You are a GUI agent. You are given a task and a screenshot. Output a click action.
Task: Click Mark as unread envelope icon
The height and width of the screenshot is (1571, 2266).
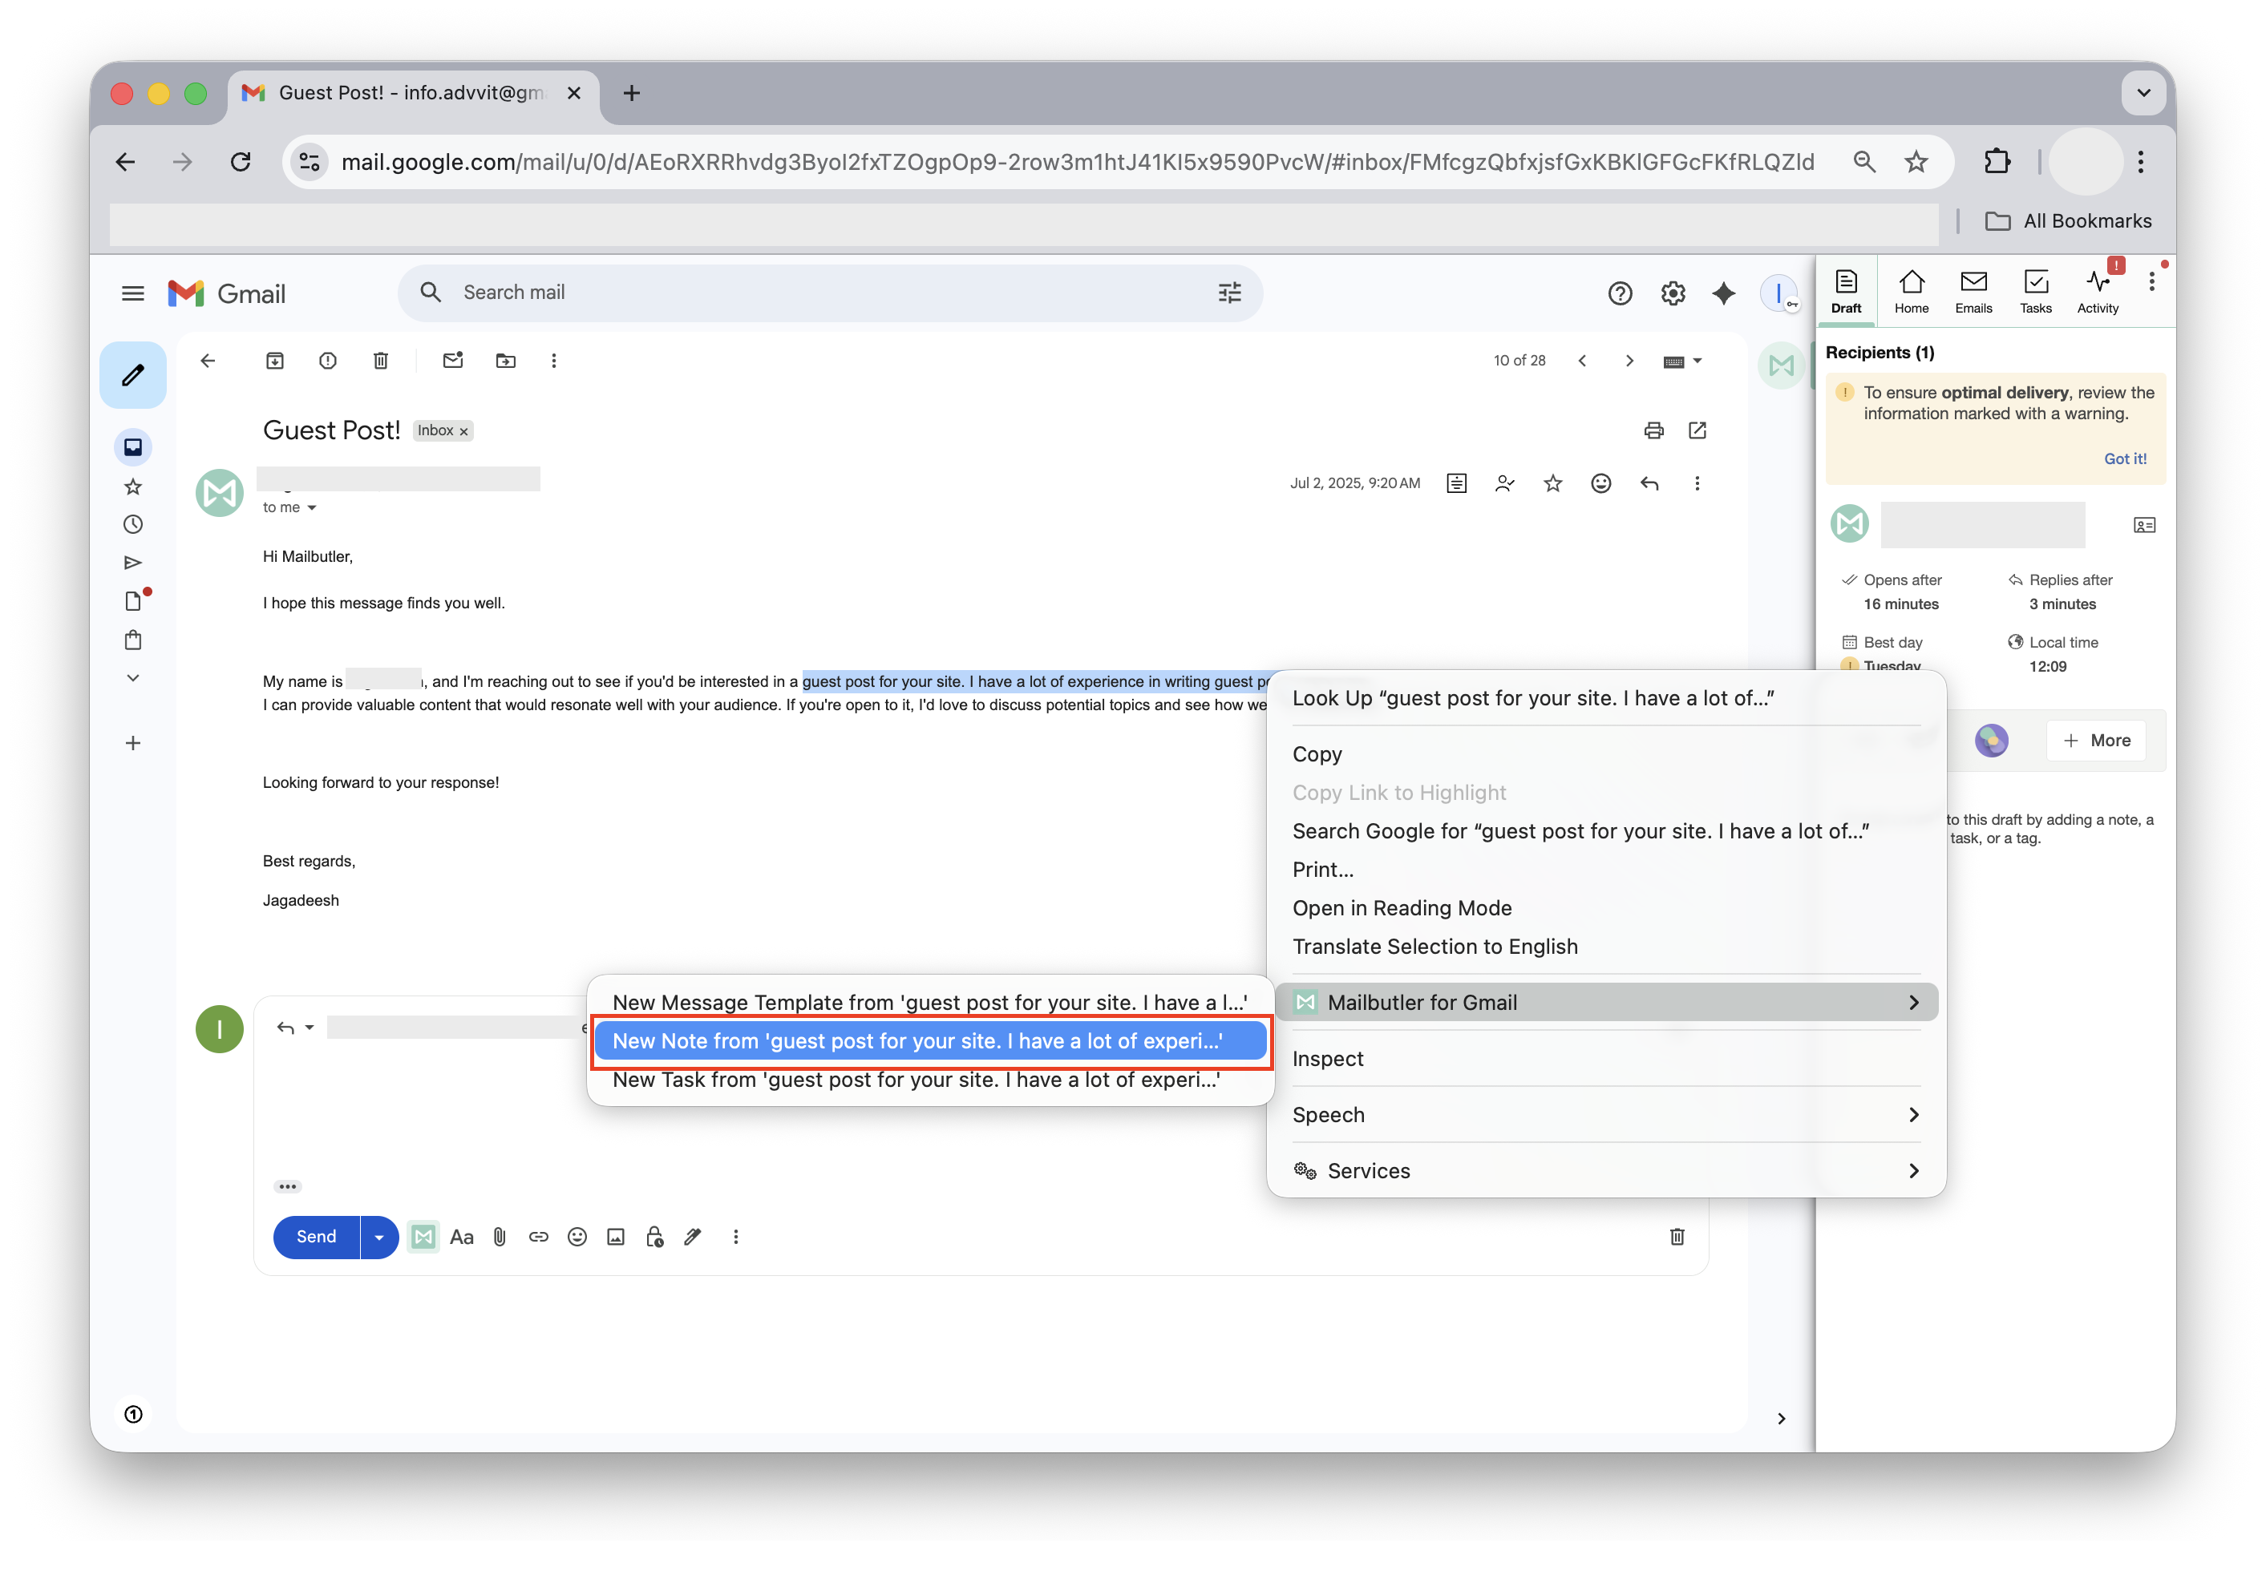[x=453, y=361]
